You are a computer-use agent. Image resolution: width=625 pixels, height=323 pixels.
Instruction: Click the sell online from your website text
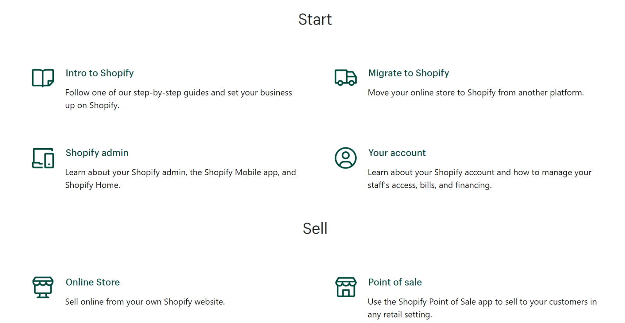pyautogui.click(x=145, y=302)
